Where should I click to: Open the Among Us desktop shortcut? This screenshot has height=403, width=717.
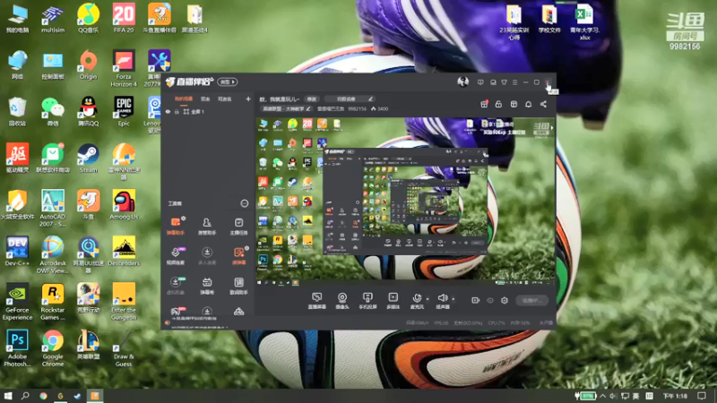tap(124, 205)
